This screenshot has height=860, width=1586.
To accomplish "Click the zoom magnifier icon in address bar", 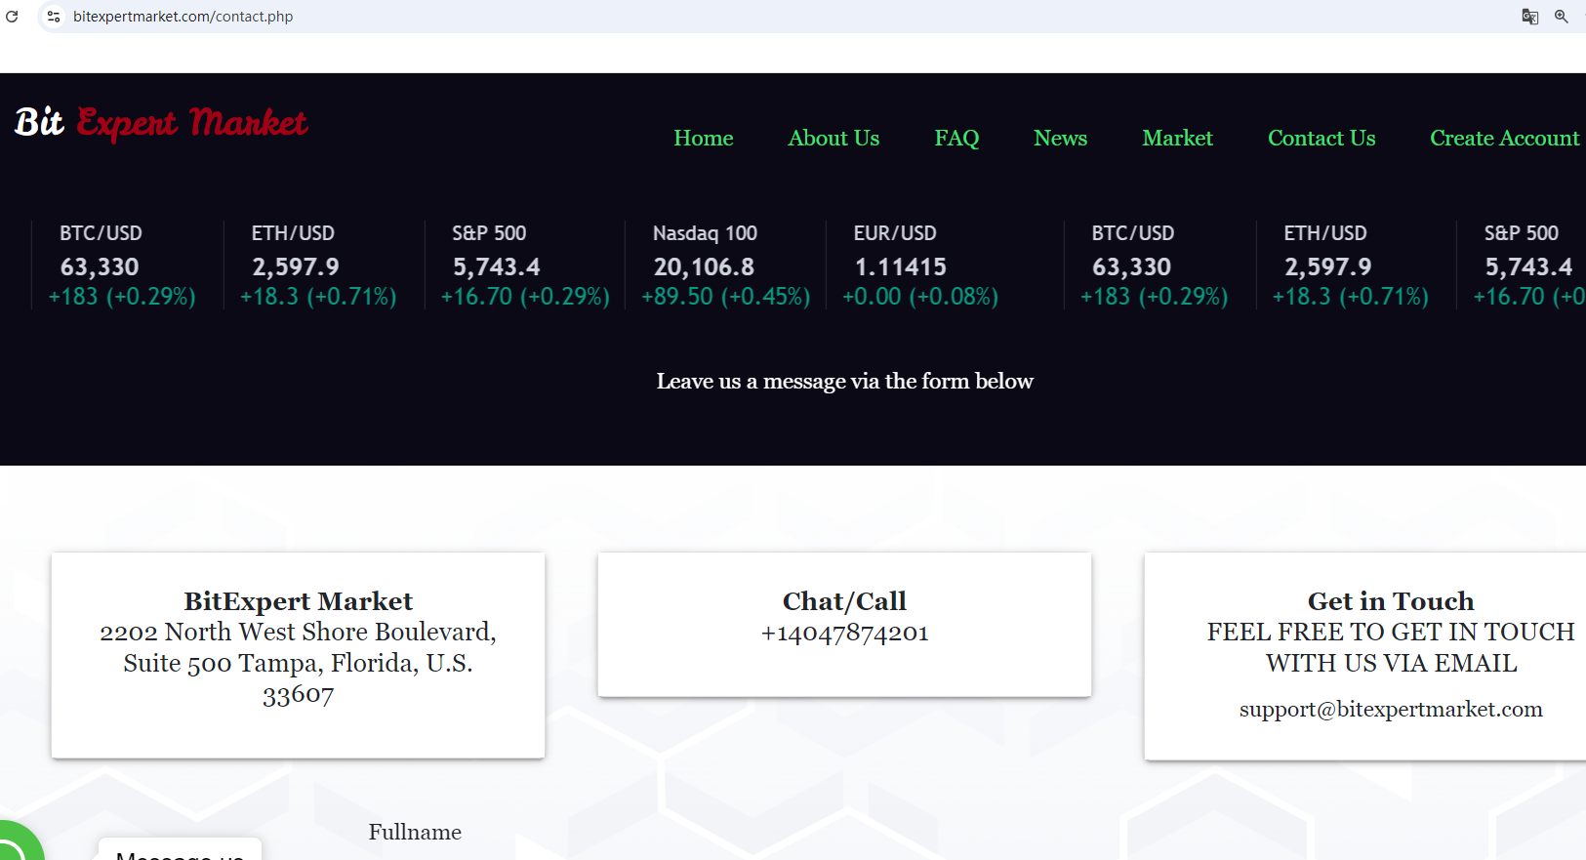I will [x=1562, y=17].
